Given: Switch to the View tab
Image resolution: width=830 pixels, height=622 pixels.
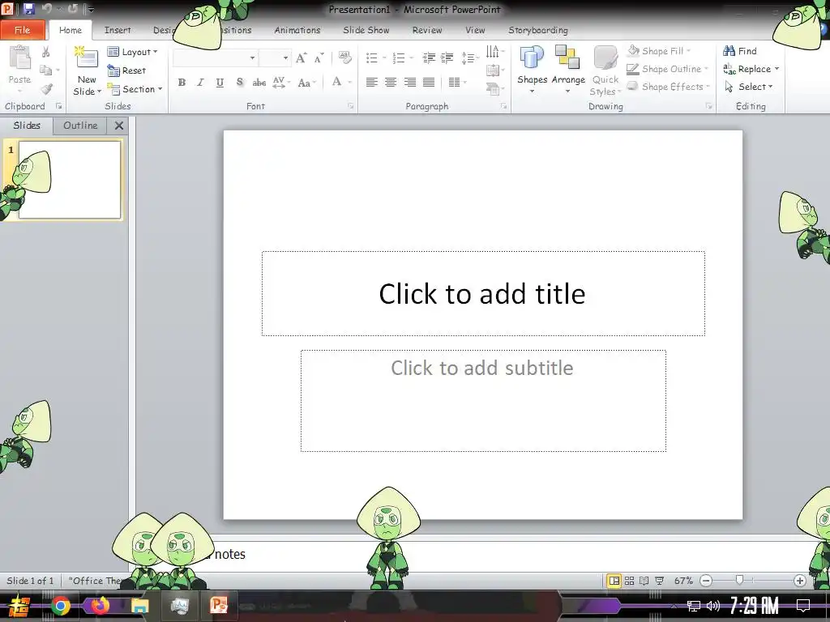Looking at the screenshot, I should click(475, 30).
